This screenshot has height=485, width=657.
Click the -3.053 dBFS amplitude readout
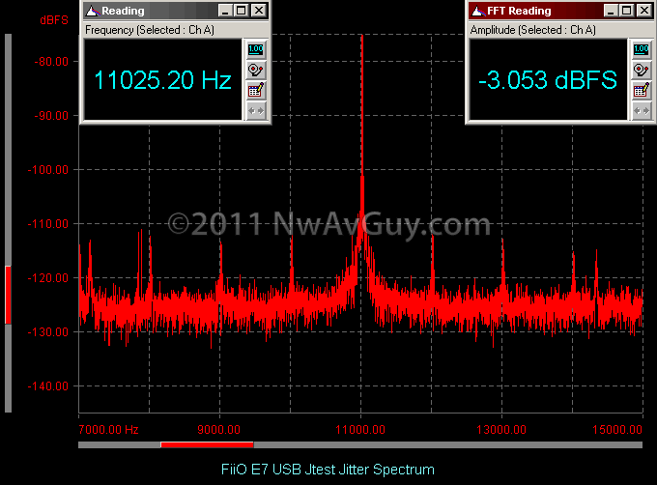548,79
